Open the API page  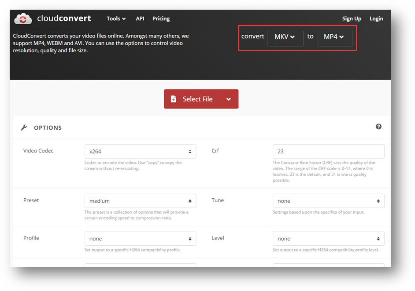[140, 18]
